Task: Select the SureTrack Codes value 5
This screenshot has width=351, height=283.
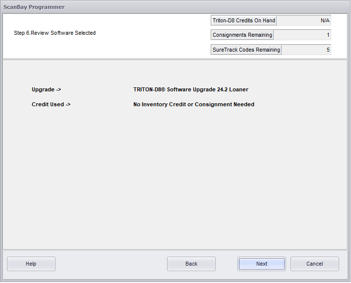Action: (306, 50)
